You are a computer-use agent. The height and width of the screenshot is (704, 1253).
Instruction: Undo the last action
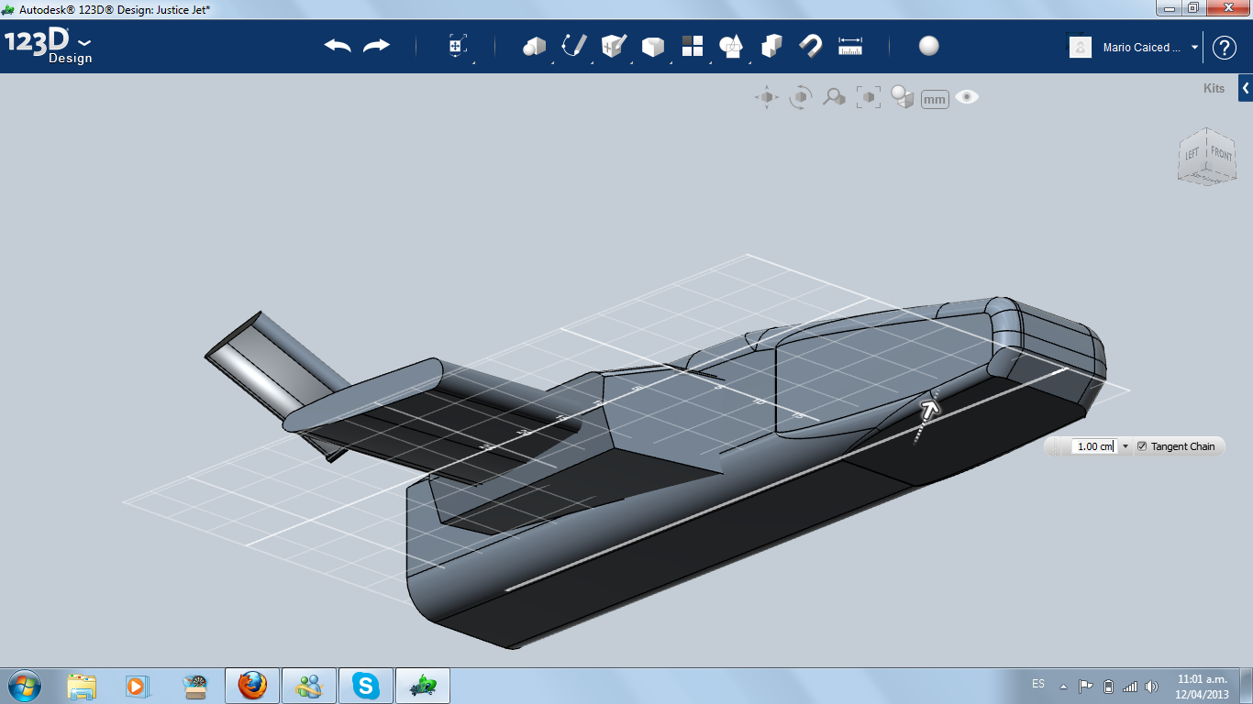(338, 46)
